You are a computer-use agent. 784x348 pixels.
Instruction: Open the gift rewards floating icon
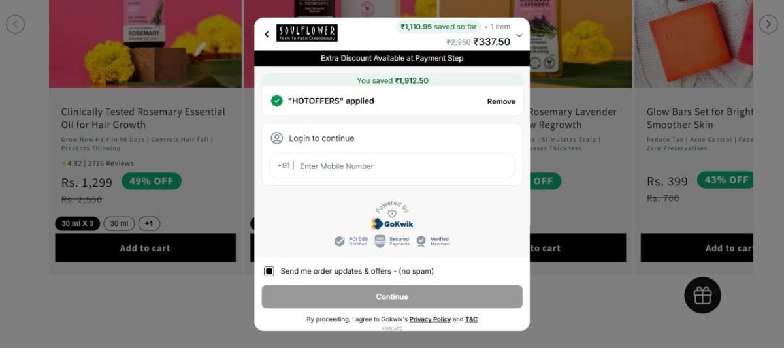[x=702, y=295]
